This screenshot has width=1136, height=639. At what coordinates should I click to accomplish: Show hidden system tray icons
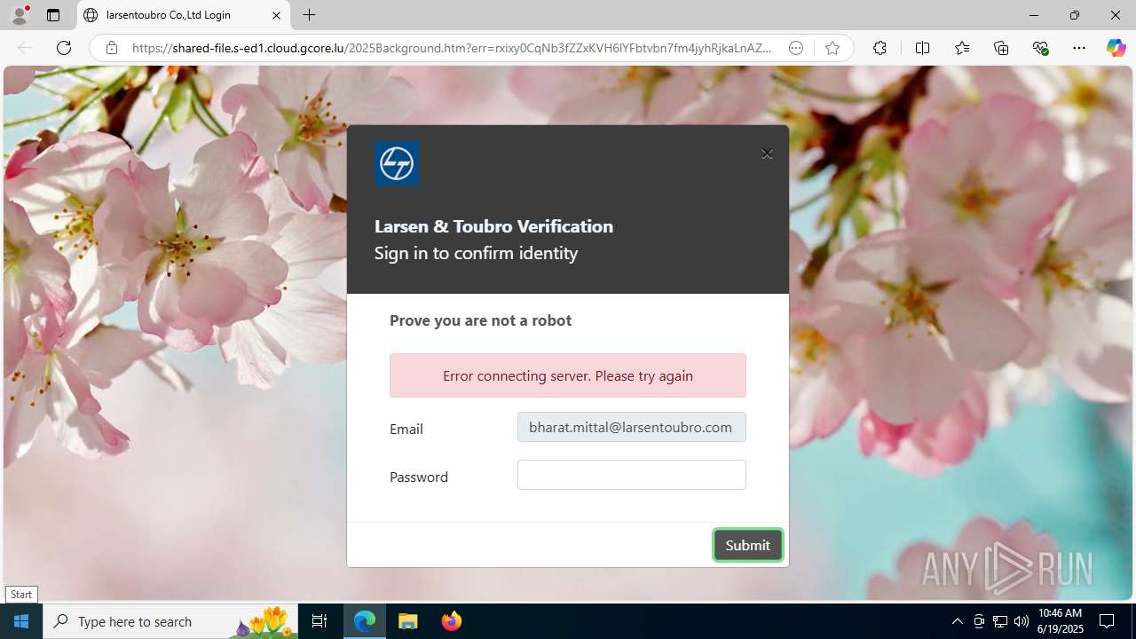coord(957,621)
